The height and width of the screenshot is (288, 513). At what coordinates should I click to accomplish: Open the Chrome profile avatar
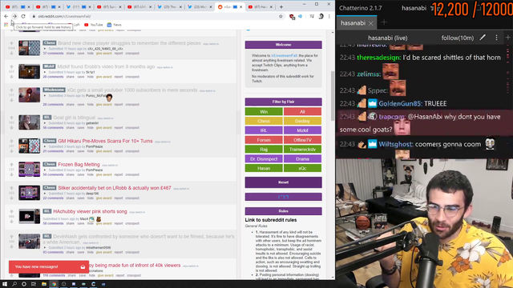321,16
